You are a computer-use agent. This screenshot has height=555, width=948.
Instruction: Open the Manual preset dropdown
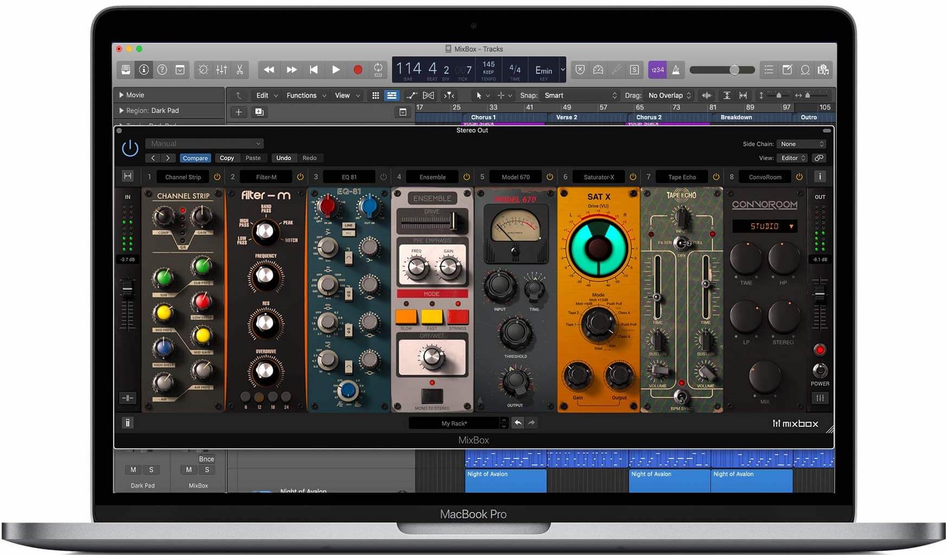click(204, 144)
